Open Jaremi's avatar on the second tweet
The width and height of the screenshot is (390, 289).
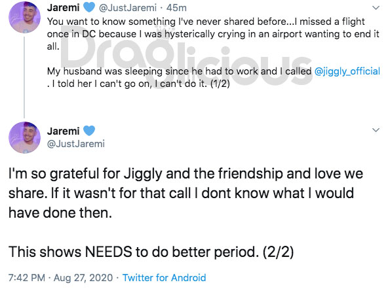tap(24, 137)
